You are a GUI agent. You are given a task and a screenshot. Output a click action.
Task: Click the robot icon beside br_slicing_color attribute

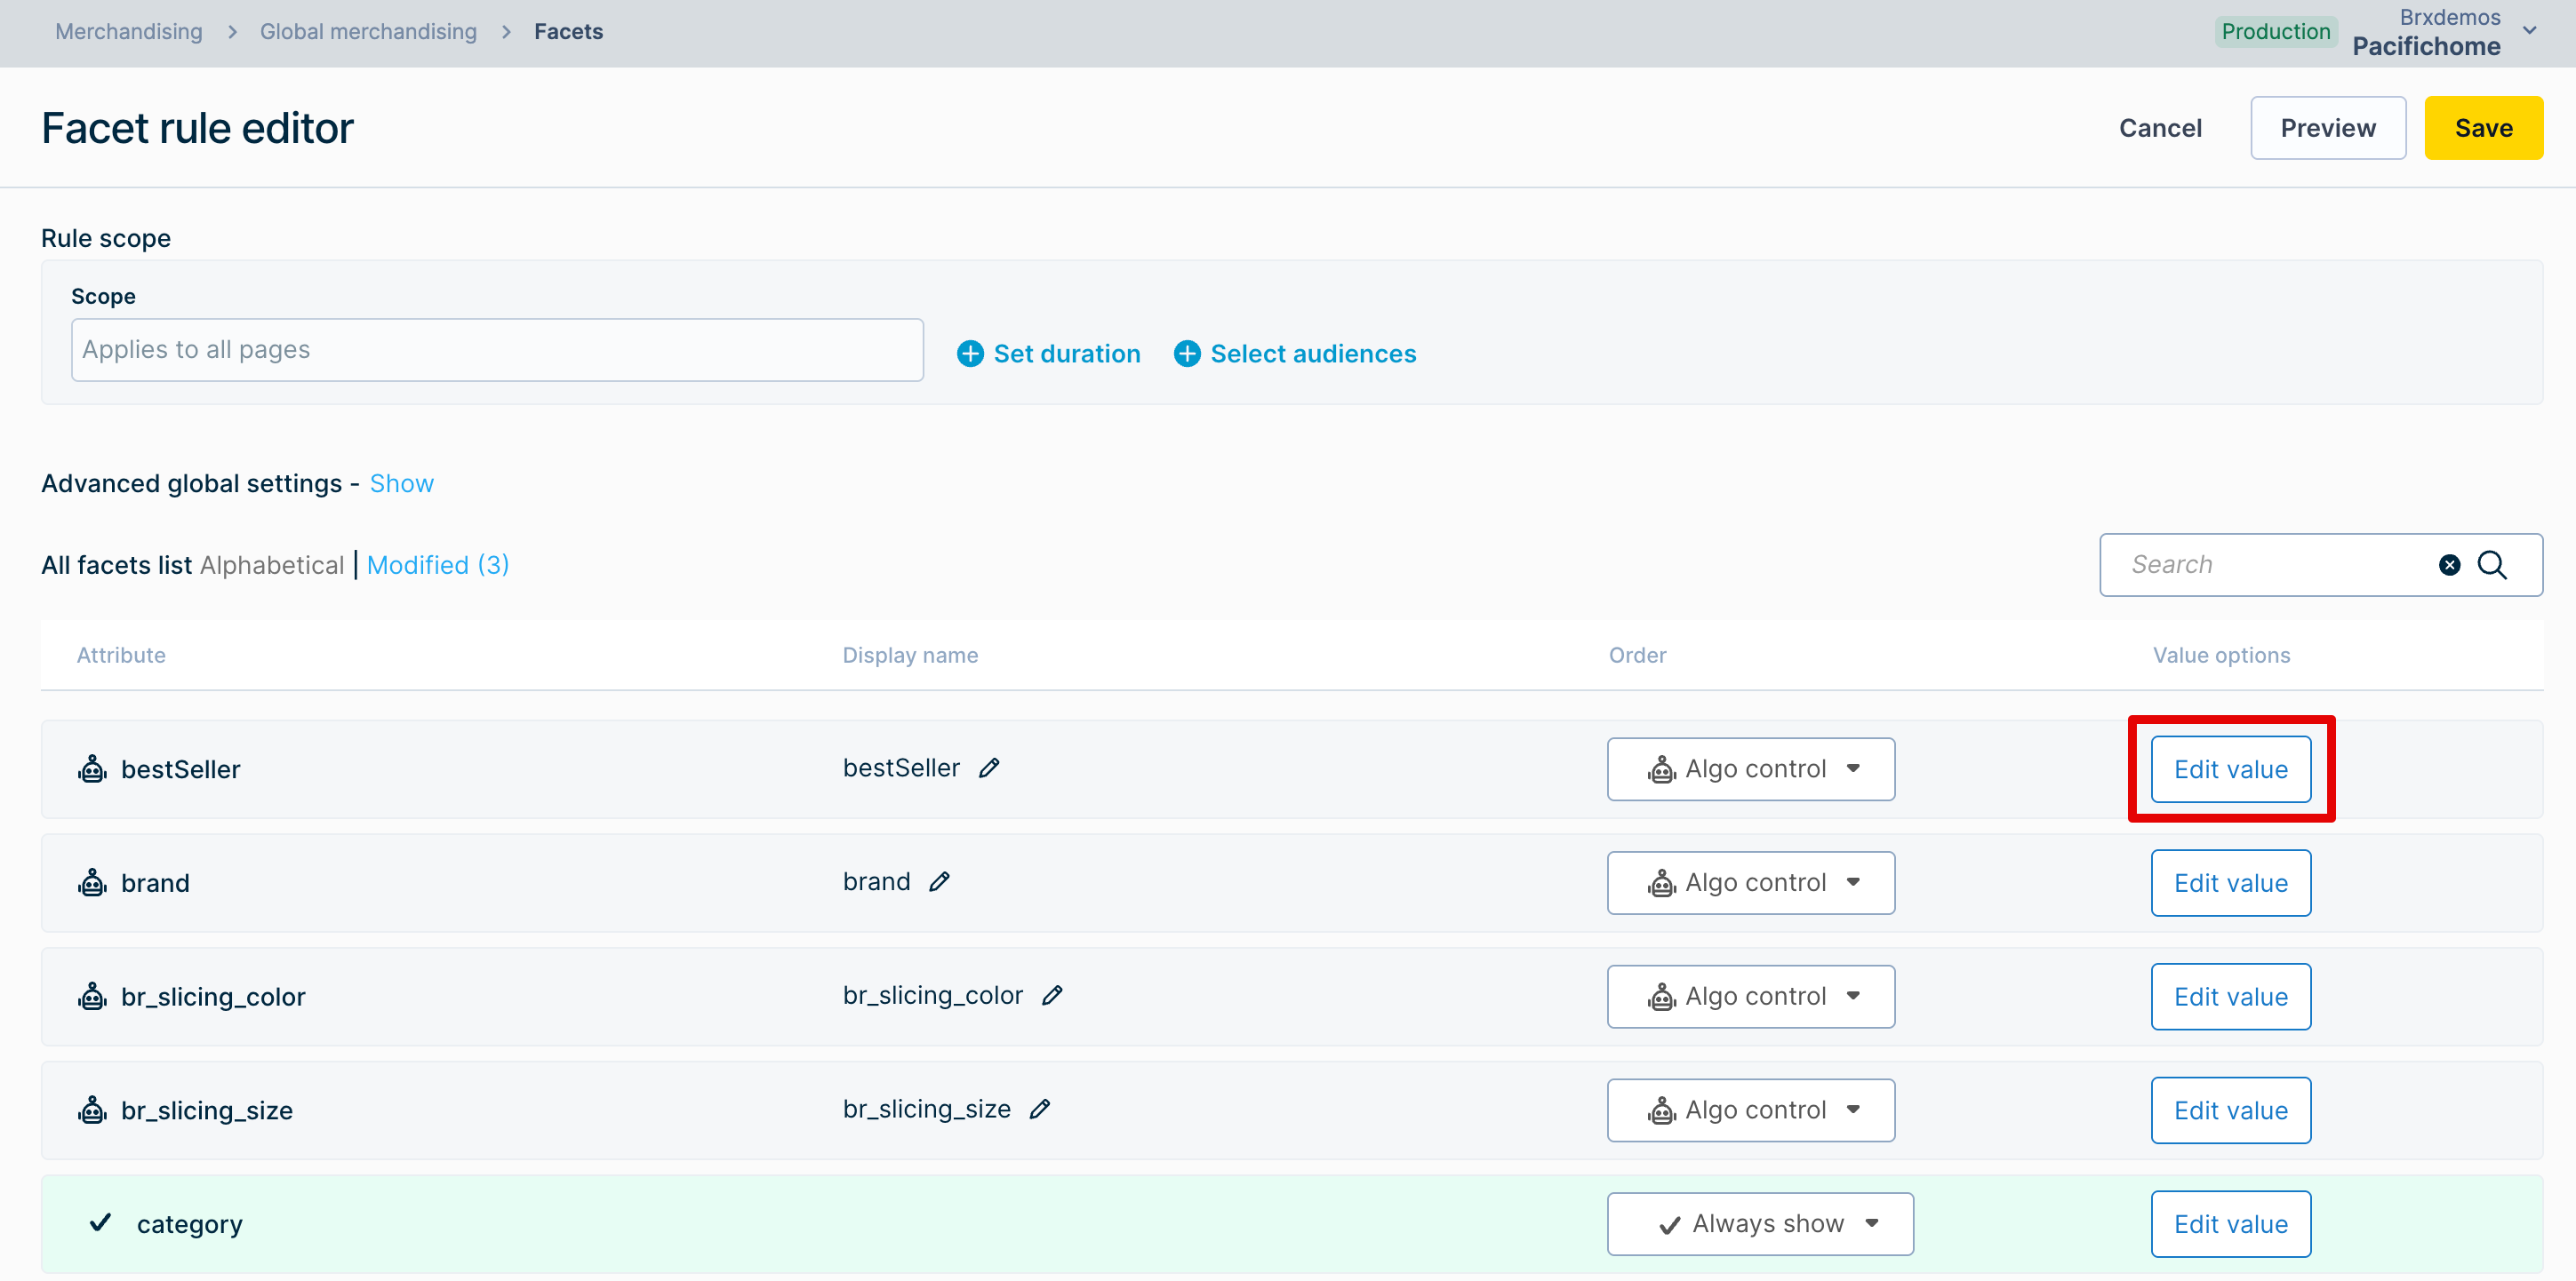pyautogui.click(x=92, y=996)
